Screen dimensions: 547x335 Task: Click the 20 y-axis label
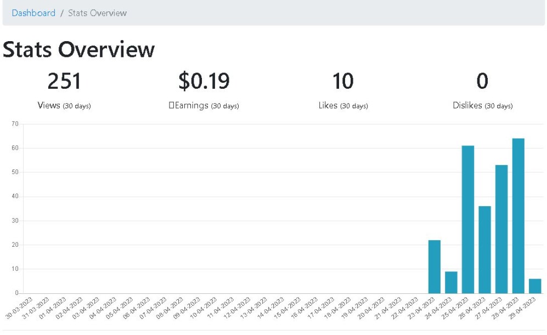point(15,245)
